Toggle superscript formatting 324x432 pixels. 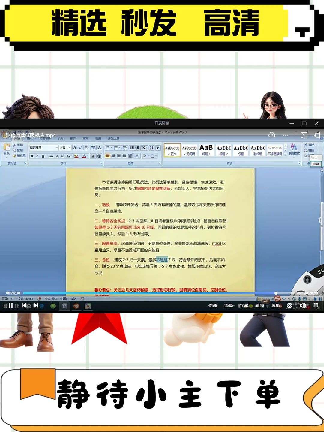63,156
